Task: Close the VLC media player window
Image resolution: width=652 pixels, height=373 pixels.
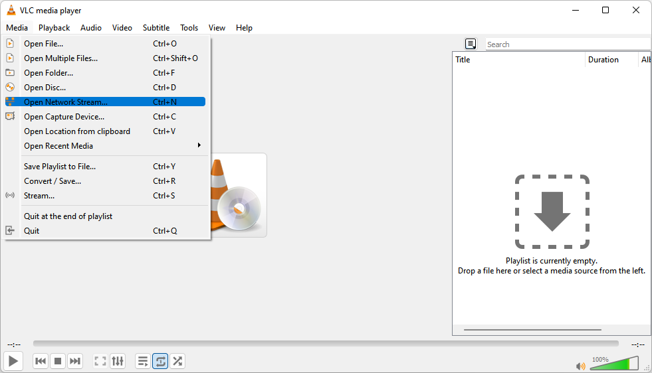Action: pyautogui.click(x=636, y=11)
